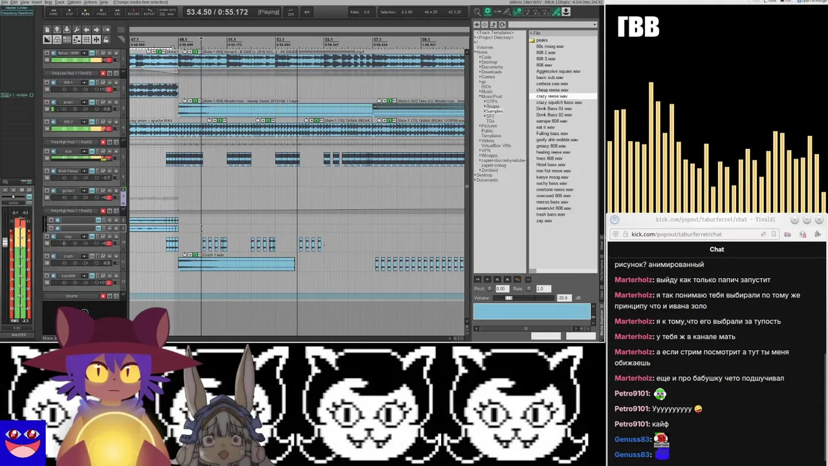Open project settings with the wrench icon
Viewport: 828px width, 466px height.
point(77,30)
